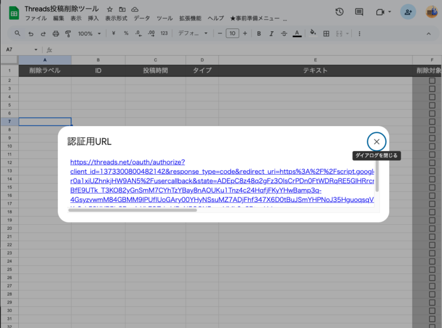This screenshot has height=328, width=442.
Task: Open more toolbar options three dots
Action: (359, 33)
